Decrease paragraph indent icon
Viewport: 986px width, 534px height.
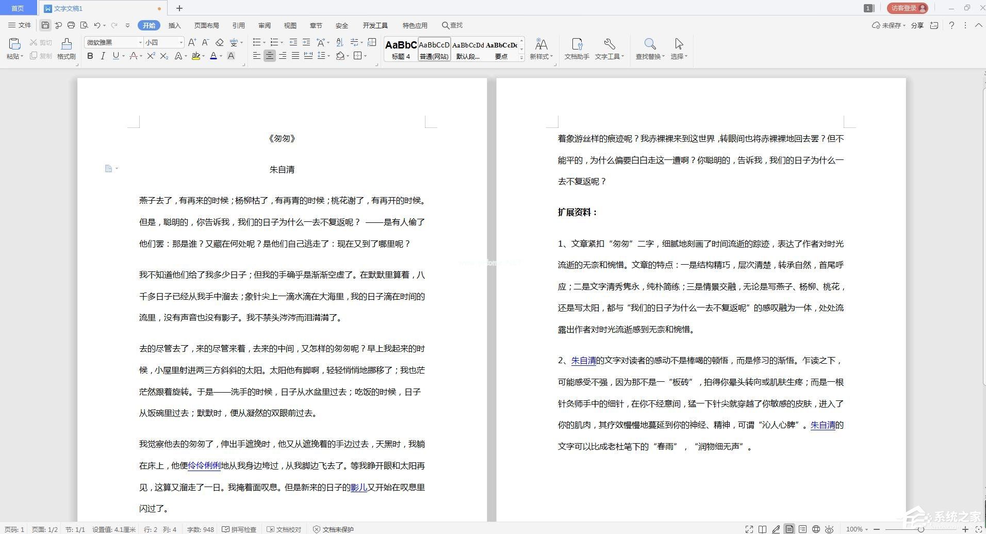(293, 42)
